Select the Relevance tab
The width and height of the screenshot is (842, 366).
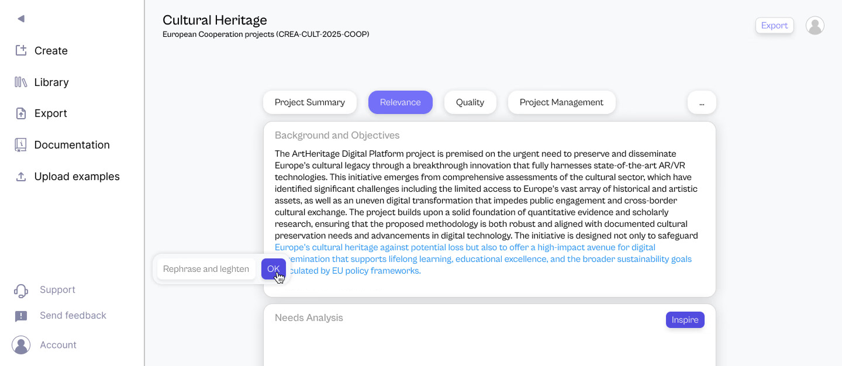[x=401, y=102]
